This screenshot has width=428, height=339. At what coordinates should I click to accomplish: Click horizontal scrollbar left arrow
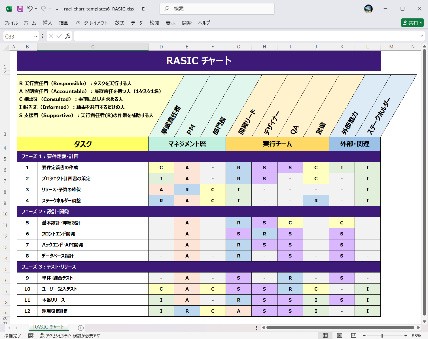[263, 327]
